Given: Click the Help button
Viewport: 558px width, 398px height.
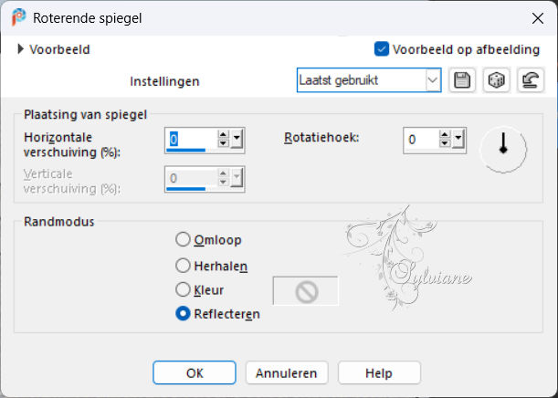Looking at the screenshot, I should click(379, 372).
